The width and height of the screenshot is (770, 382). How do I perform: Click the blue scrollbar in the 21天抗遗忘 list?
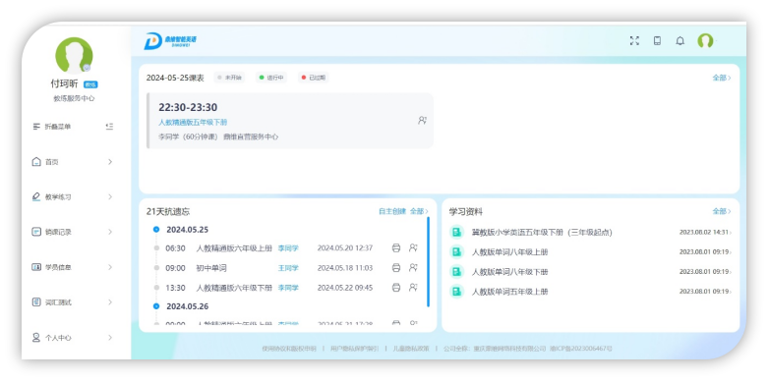[x=428, y=262]
